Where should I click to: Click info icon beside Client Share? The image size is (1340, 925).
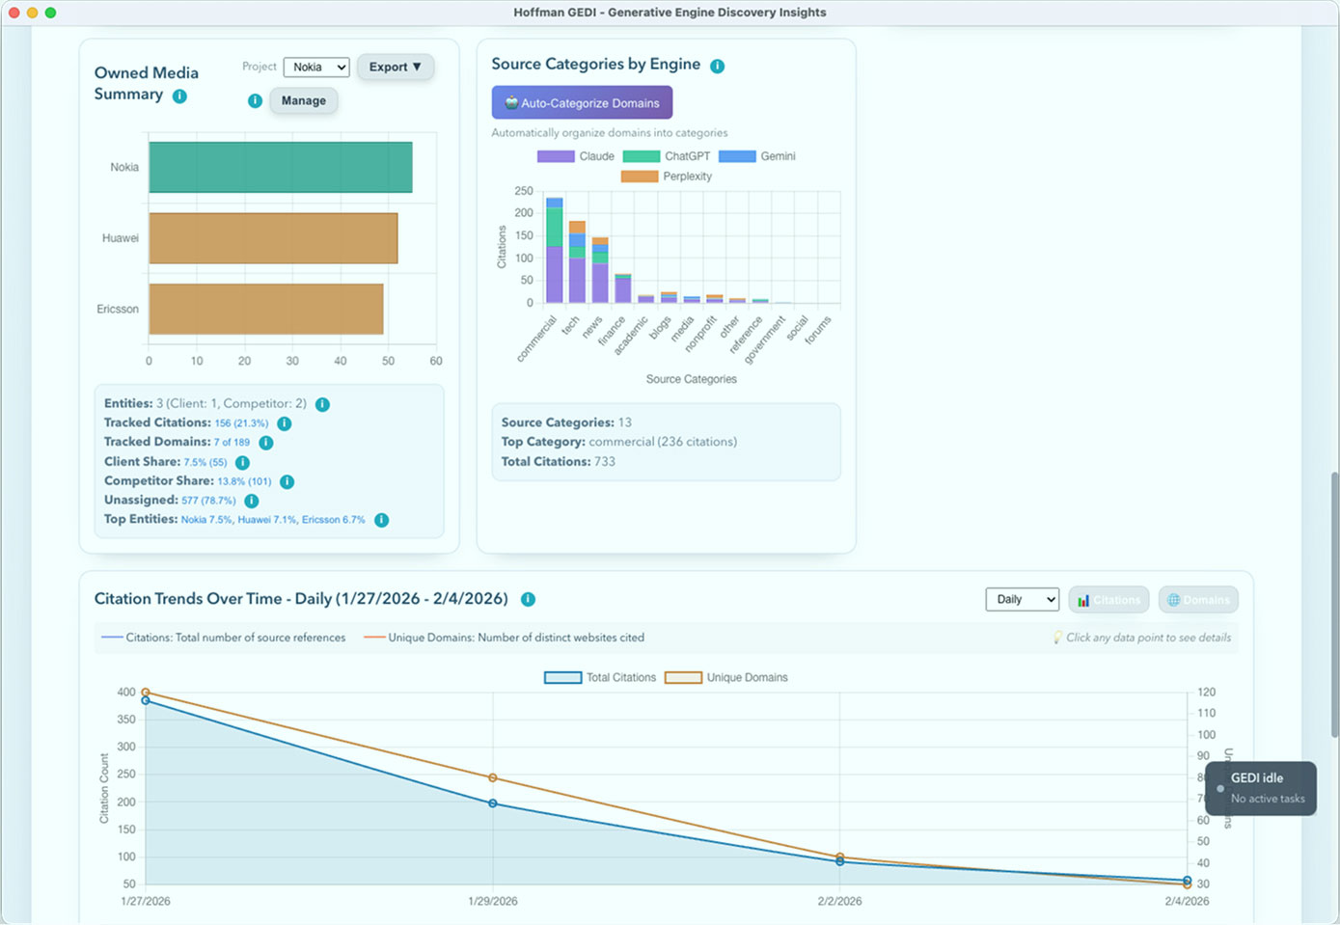[x=242, y=462]
